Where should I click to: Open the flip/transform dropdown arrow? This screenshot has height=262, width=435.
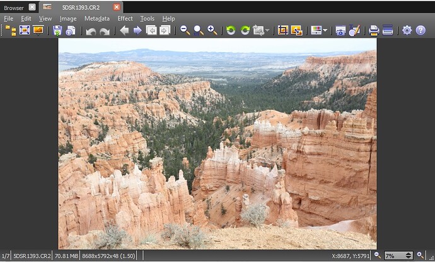[x=267, y=30]
